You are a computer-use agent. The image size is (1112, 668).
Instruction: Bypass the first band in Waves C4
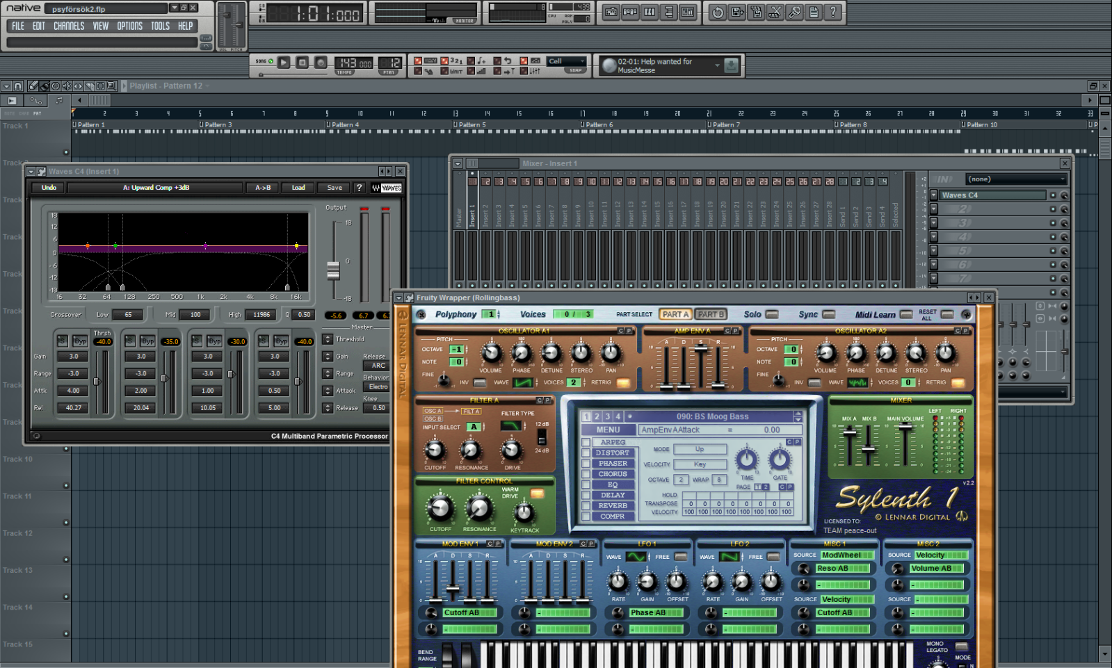pyautogui.click(x=80, y=341)
